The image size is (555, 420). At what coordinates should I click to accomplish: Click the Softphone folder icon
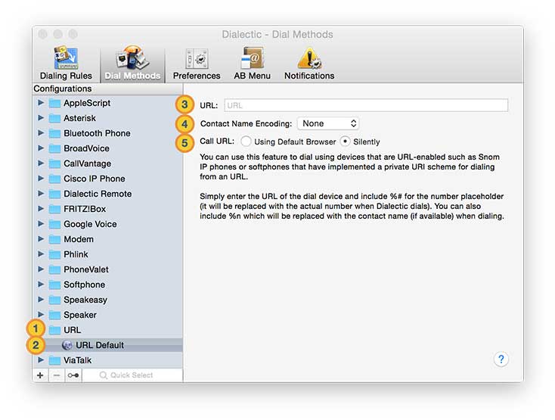pyautogui.click(x=54, y=285)
